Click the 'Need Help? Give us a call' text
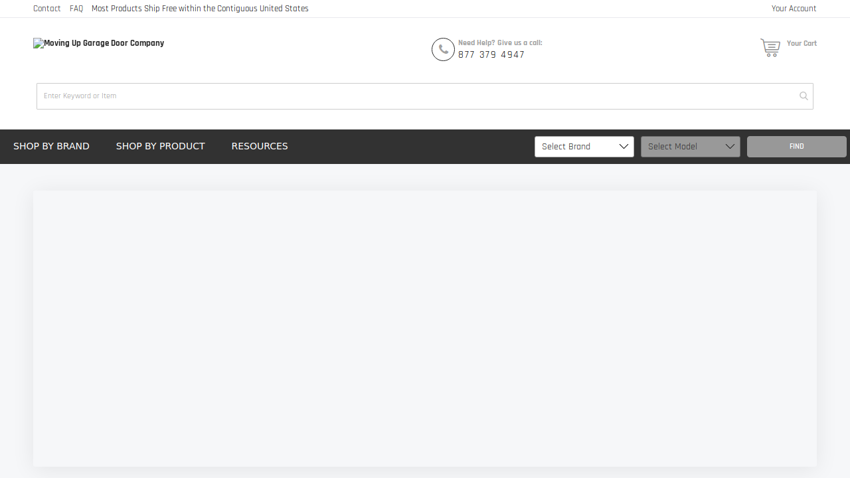 click(500, 43)
